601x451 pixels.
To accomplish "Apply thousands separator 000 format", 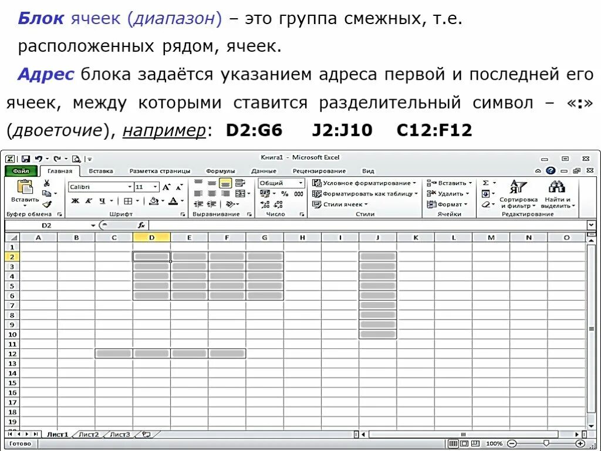I will click(x=299, y=194).
